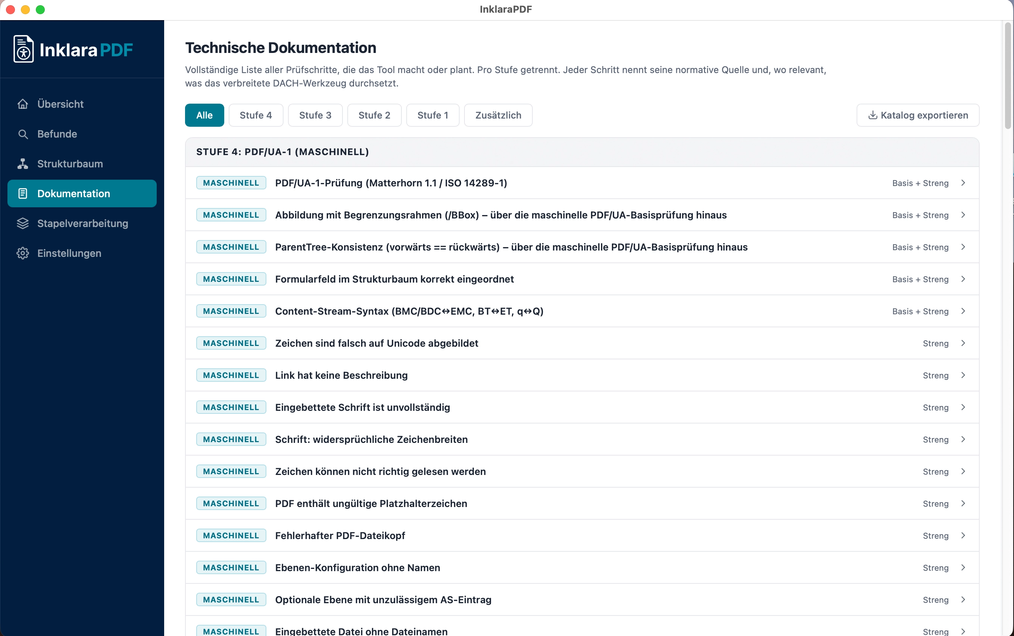Expand Zeichen falsch auf Unicode chevron
This screenshot has height=636, width=1014.
963,343
